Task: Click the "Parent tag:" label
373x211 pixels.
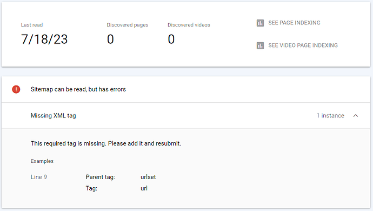Action: point(100,177)
